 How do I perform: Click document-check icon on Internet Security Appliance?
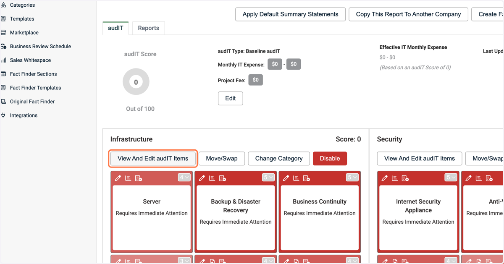pos(405,178)
